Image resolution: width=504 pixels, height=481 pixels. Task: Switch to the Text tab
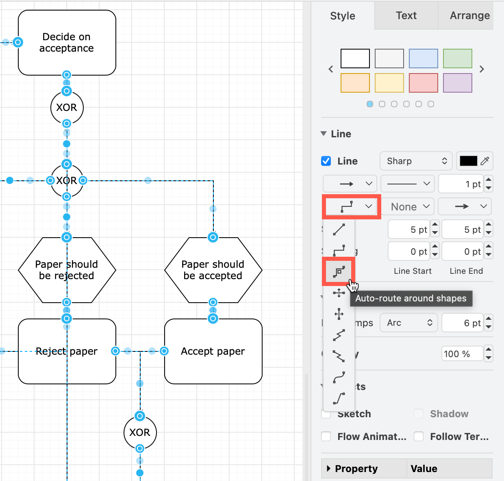(406, 15)
